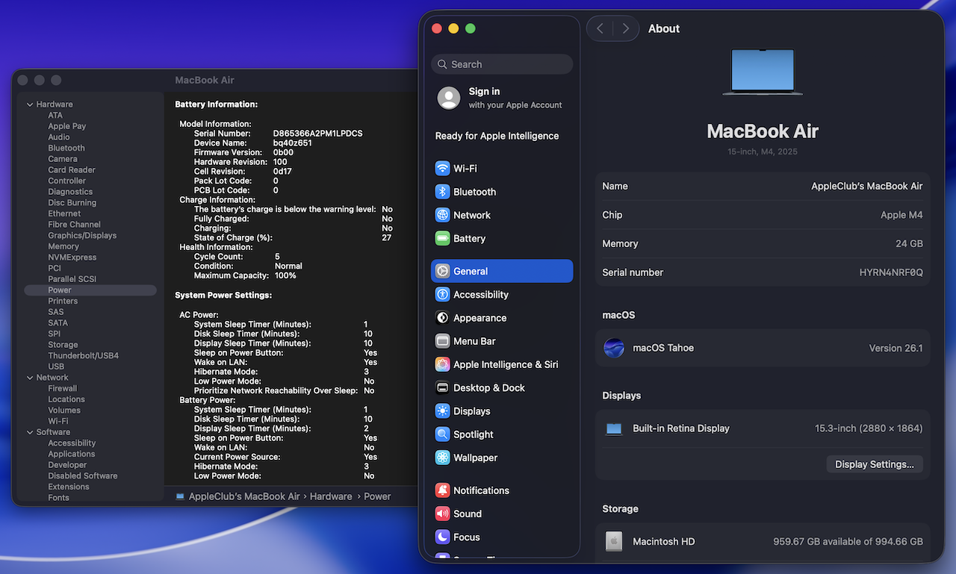Viewport: 956px width, 574px height.
Task: Click the Display Settings button
Action: tap(874, 464)
